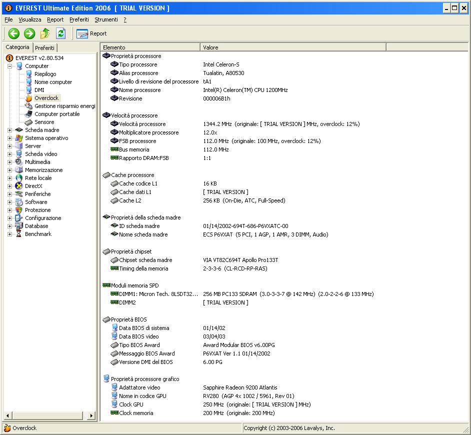The image size is (471, 435).
Task: Select the Timing della memoria row
Action: coord(189,268)
